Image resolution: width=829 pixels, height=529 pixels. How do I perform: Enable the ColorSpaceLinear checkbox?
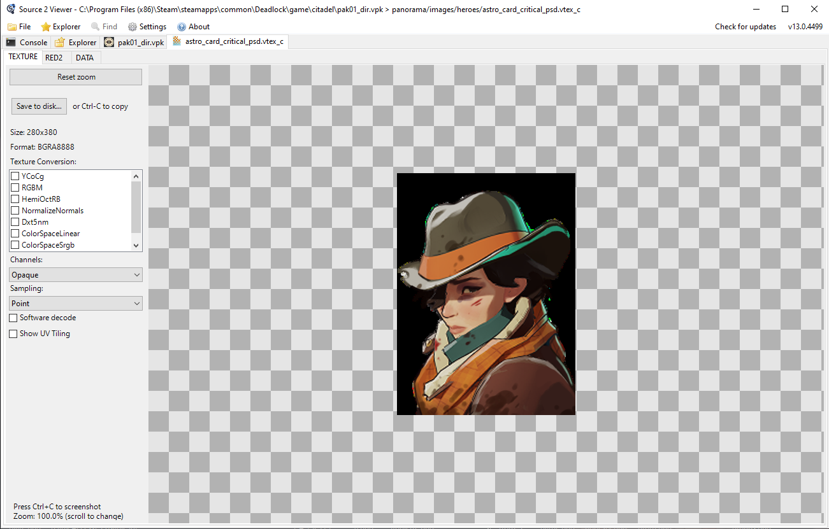15,234
